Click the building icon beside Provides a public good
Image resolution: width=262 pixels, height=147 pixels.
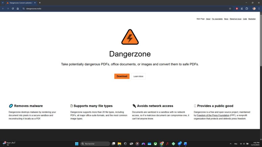[195, 106]
